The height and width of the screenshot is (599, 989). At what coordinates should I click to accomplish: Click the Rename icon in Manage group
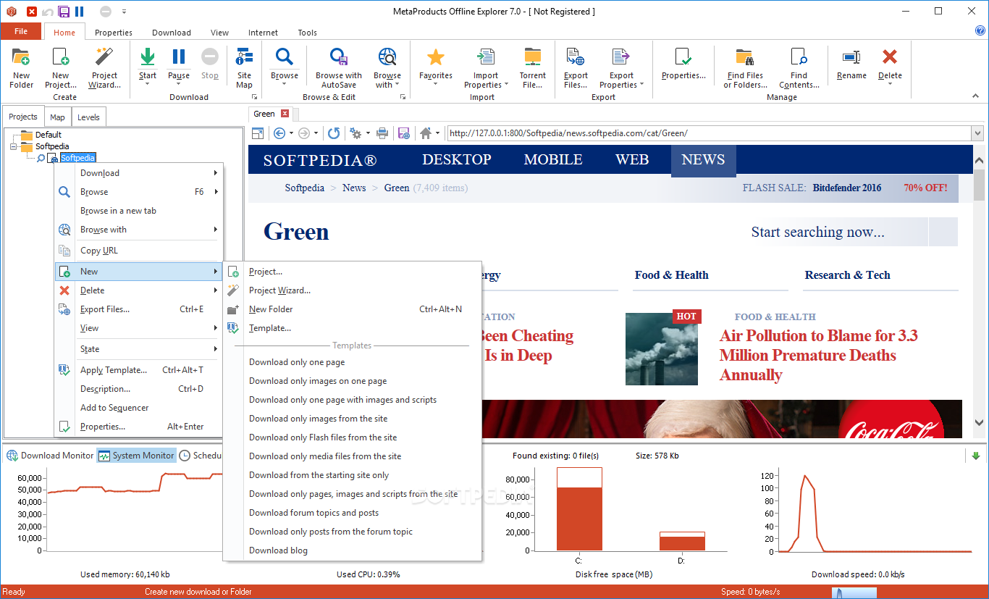point(851,57)
